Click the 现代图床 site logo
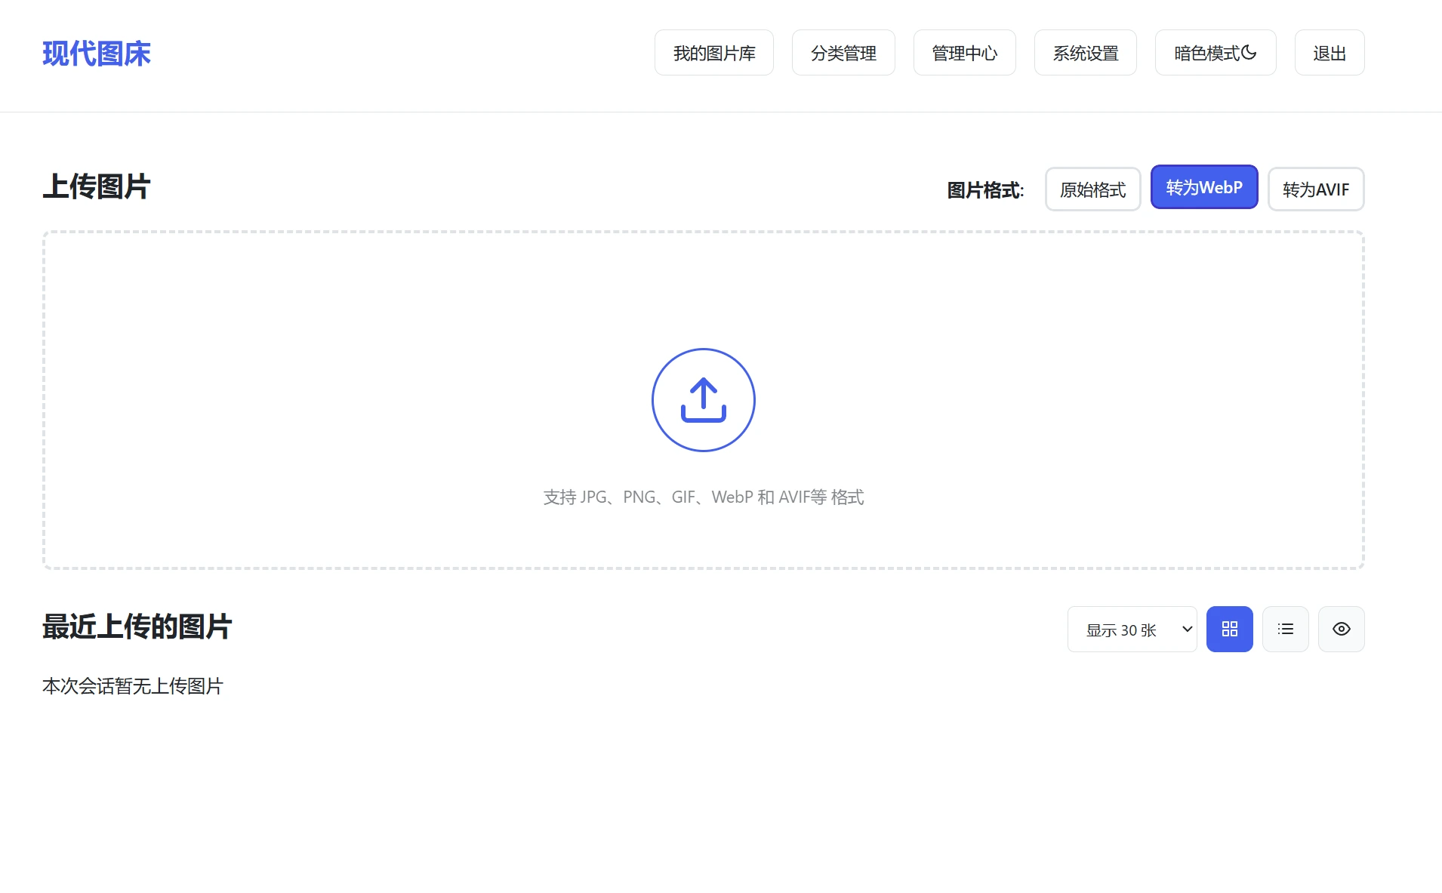Screen dimensions: 1442x893 point(96,53)
